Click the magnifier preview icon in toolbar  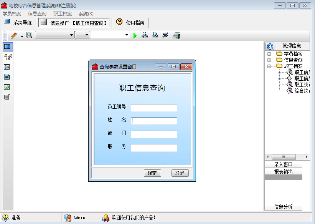[28, 35]
